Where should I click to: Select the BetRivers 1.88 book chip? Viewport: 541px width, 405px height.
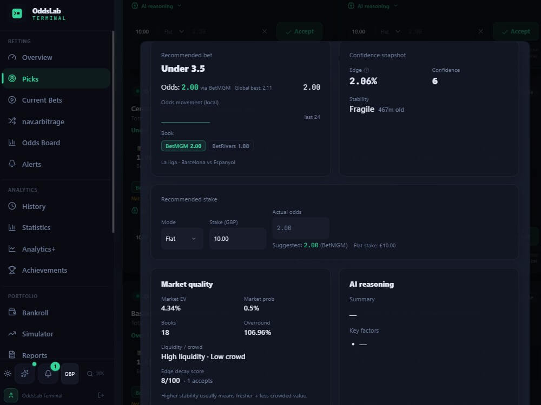[231, 146]
